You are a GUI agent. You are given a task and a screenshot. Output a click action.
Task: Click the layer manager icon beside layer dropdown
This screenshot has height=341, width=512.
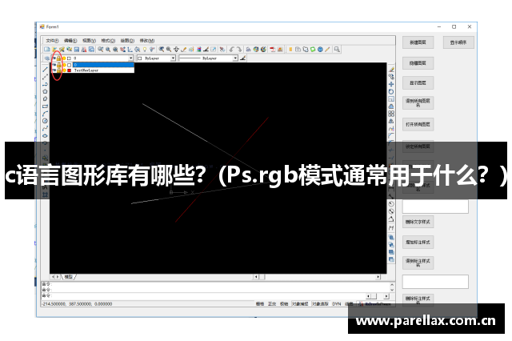coord(47,58)
